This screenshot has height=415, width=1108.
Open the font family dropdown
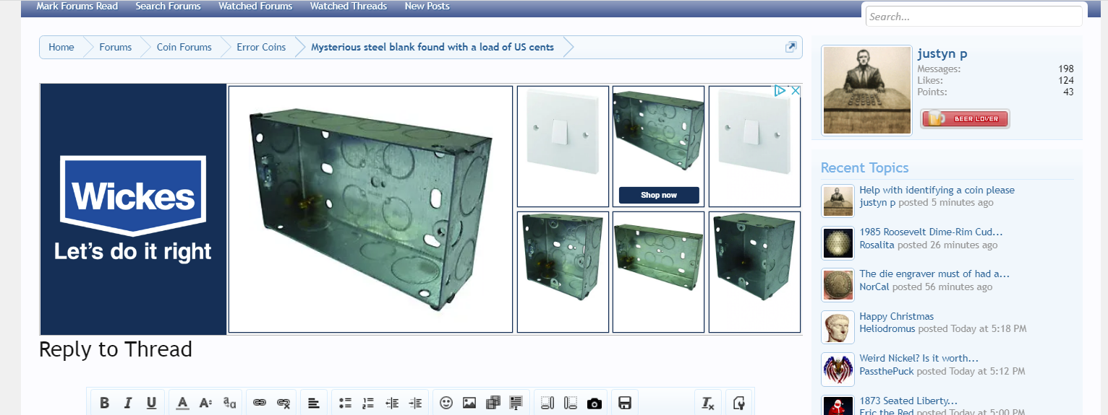(x=229, y=403)
